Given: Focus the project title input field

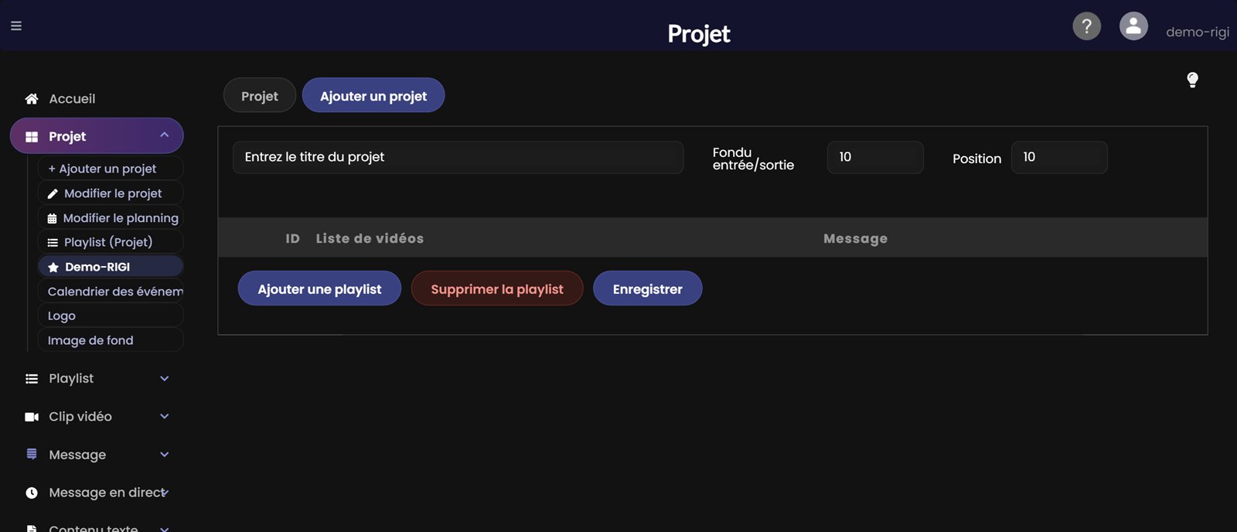Looking at the screenshot, I should (x=458, y=157).
